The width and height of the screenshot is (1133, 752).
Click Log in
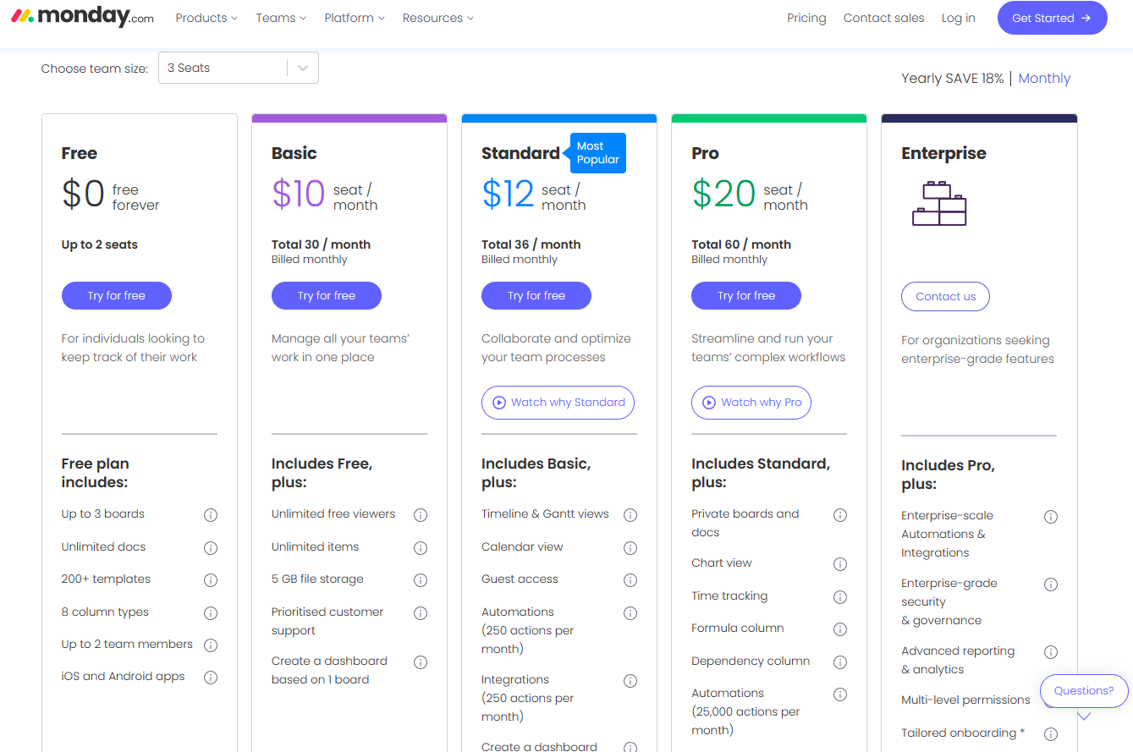click(x=958, y=18)
